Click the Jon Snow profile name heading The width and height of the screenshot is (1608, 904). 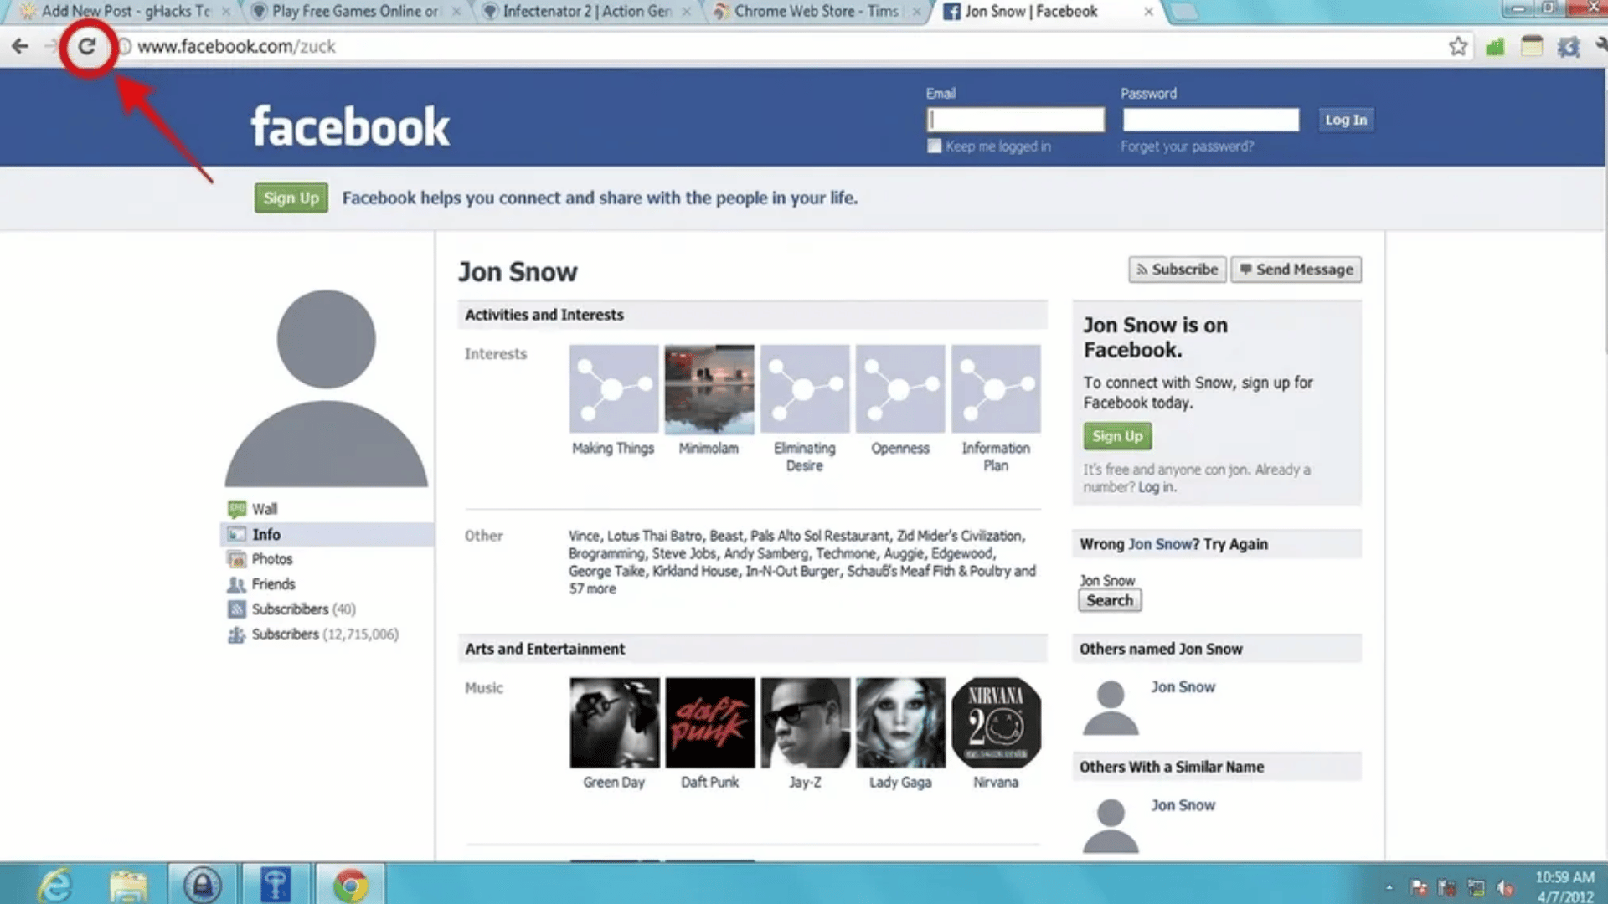[x=518, y=272]
